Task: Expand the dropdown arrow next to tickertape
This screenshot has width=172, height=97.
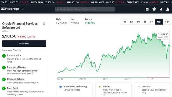Action: tap(23, 9)
